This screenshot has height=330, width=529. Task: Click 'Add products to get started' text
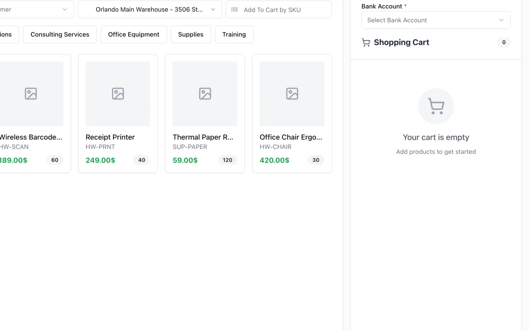pyautogui.click(x=436, y=152)
